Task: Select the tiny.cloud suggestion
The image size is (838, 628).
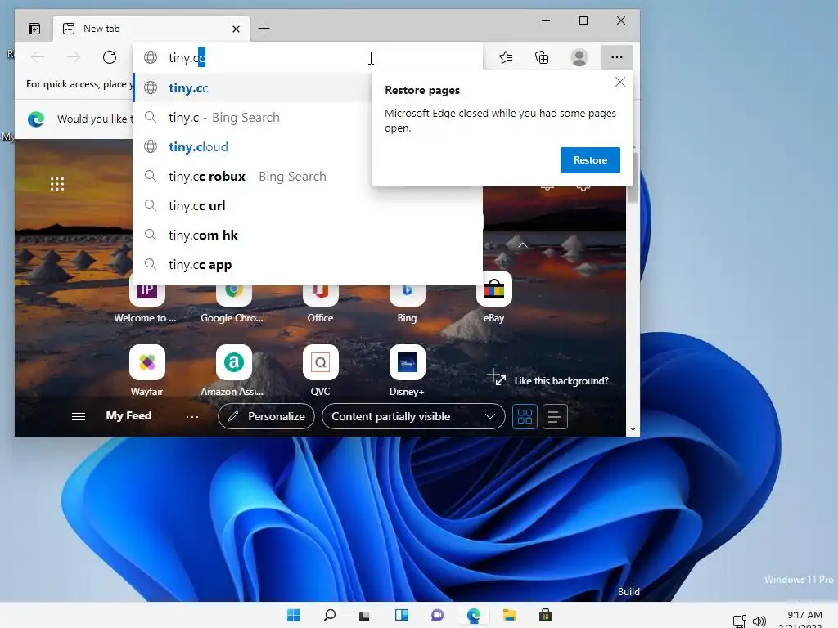Action: 254,147
